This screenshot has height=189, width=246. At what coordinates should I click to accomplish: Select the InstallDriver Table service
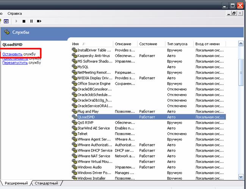(149, 50)
